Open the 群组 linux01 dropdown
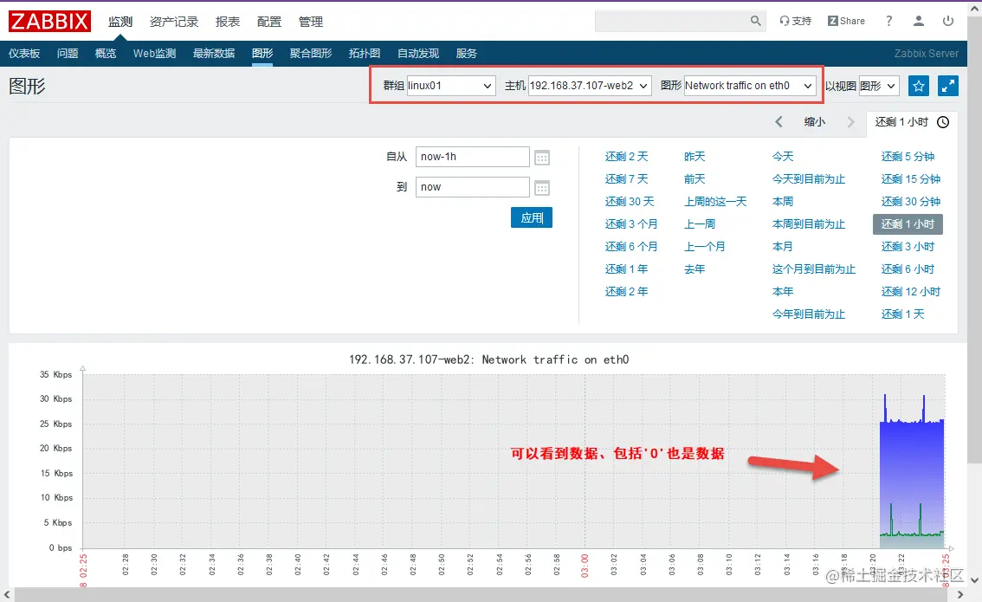The image size is (982, 602). [449, 86]
